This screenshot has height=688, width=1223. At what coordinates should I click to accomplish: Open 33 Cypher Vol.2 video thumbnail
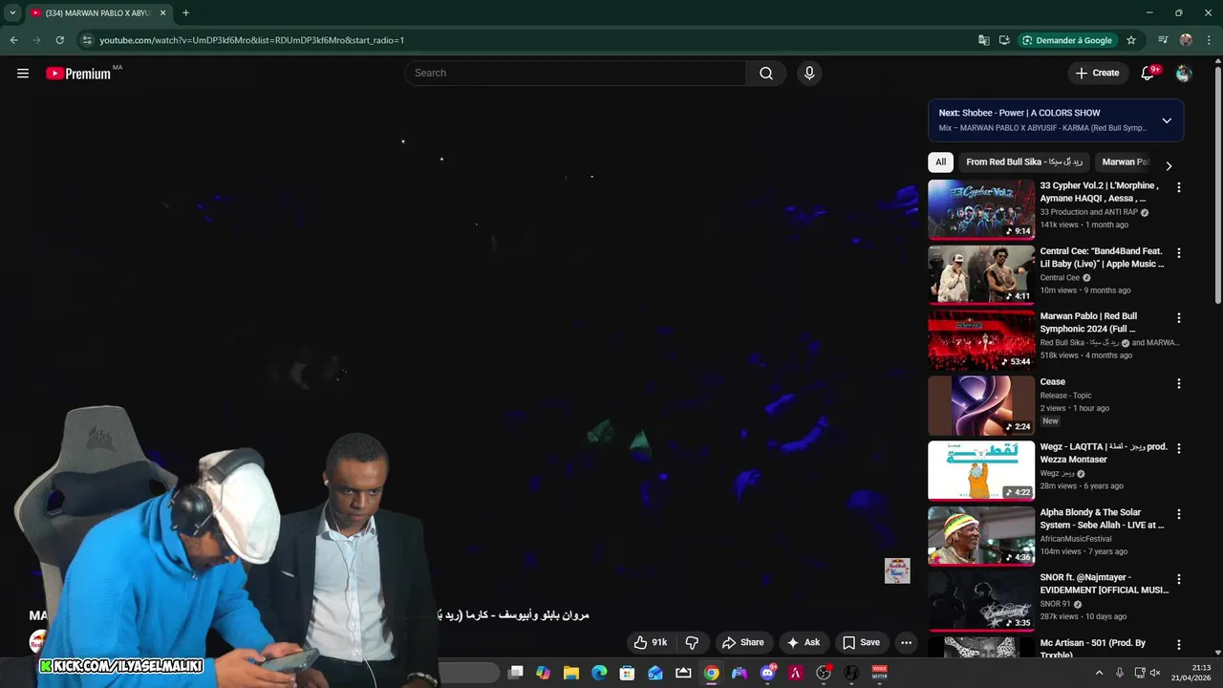981,209
